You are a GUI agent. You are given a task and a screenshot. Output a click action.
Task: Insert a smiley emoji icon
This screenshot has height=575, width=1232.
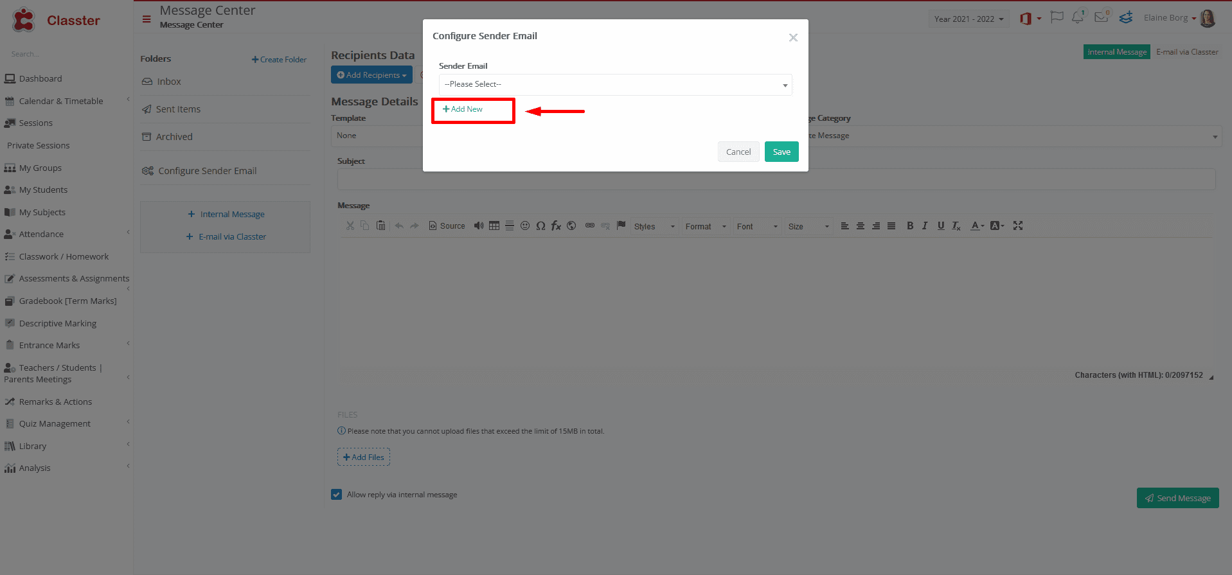pos(525,226)
